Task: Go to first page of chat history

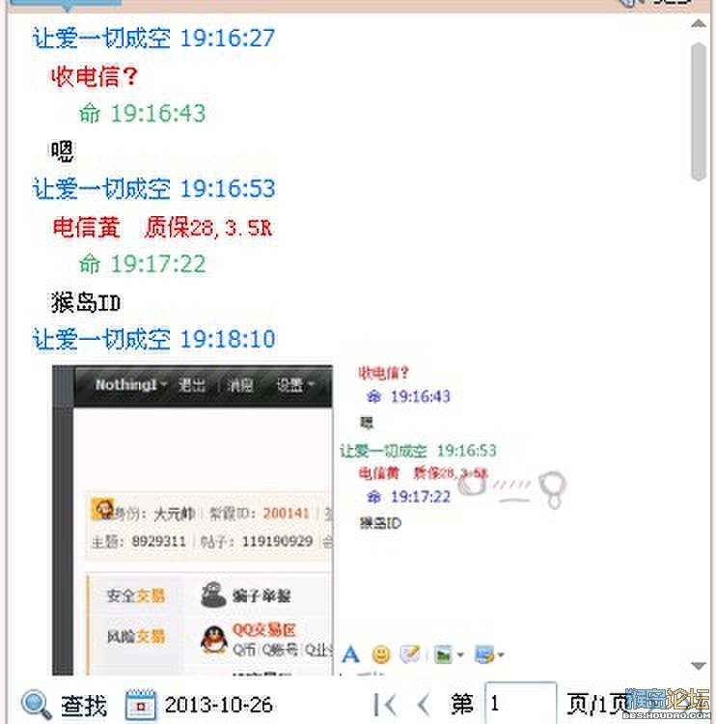Action: [x=385, y=705]
